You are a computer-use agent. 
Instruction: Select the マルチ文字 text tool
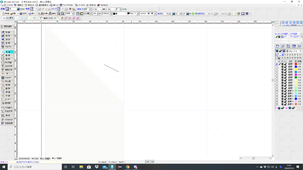[x=7, y=66]
